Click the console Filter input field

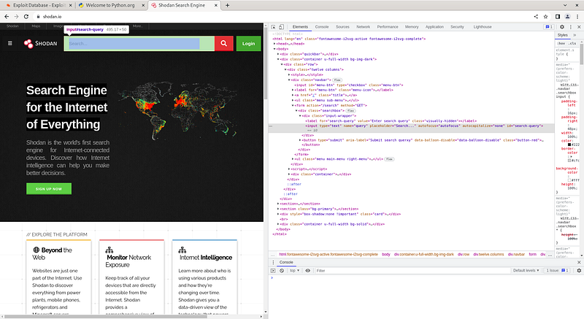tap(412, 271)
